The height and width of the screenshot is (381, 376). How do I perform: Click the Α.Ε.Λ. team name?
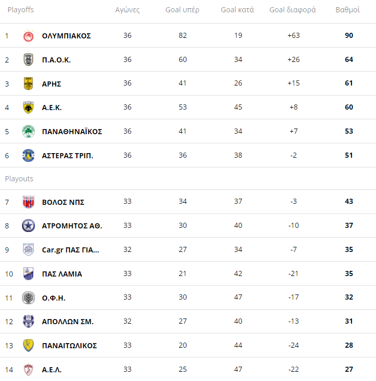tap(52, 370)
